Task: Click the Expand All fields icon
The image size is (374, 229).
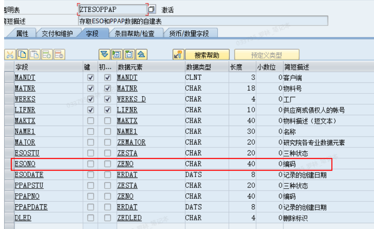Action: 117,55
